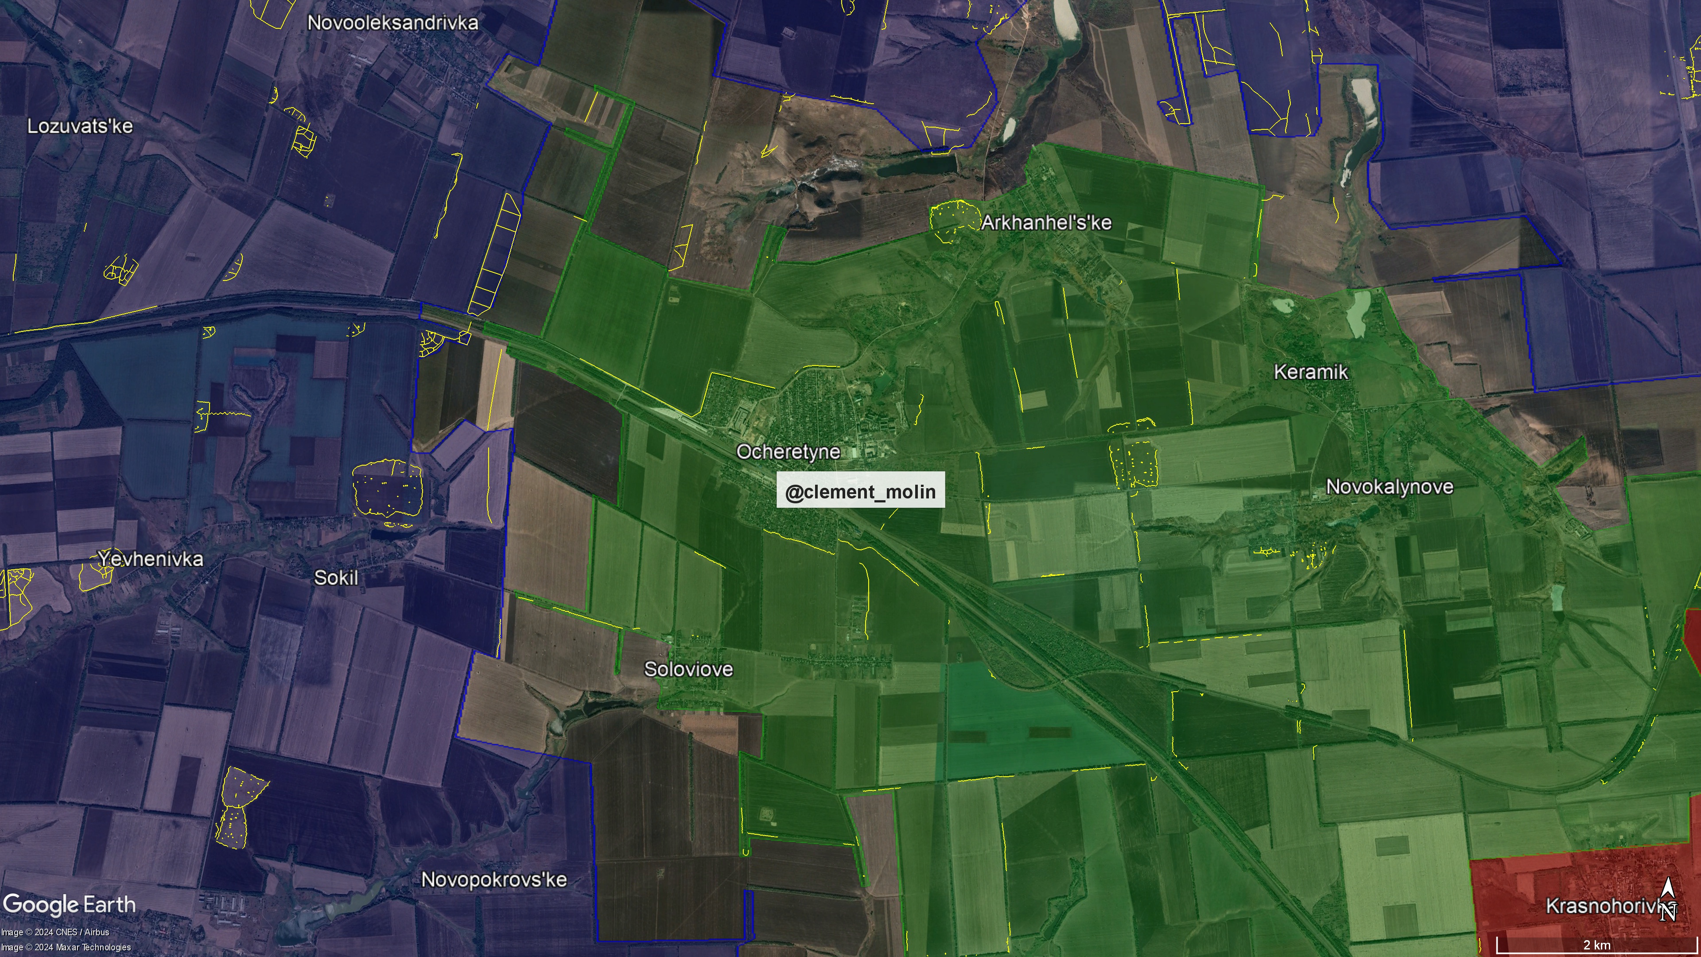Viewport: 1701px width, 957px height.
Task: Click the Google Earth logo
Action: [x=70, y=904]
